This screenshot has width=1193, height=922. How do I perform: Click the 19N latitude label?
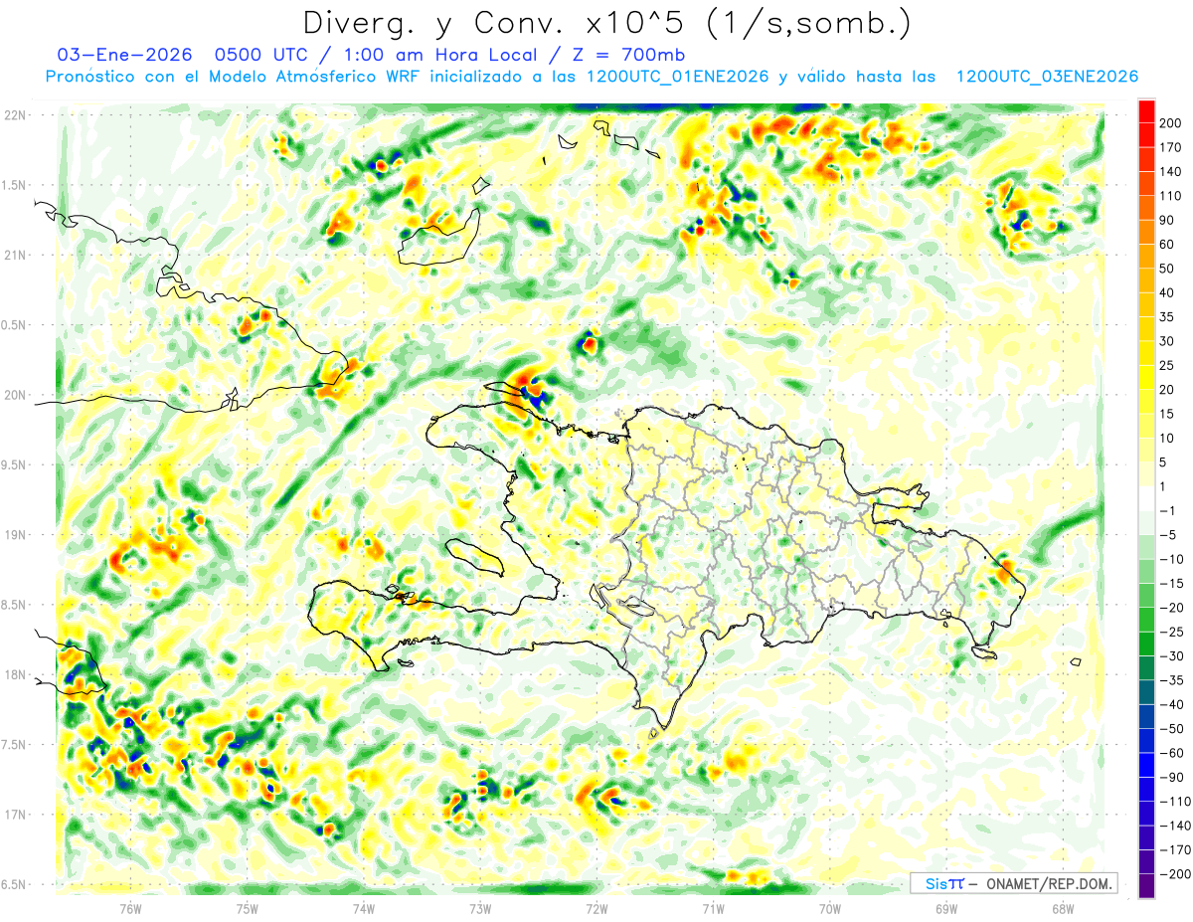click(x=15, y=535)
